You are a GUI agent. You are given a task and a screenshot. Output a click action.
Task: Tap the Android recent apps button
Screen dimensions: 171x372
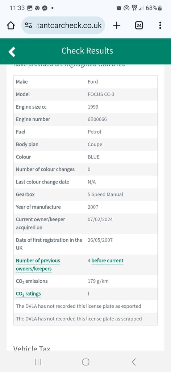coord(38,362)
